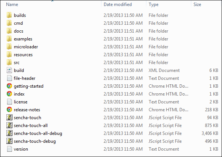Click the XML document icon for build

tap(9, 70)
